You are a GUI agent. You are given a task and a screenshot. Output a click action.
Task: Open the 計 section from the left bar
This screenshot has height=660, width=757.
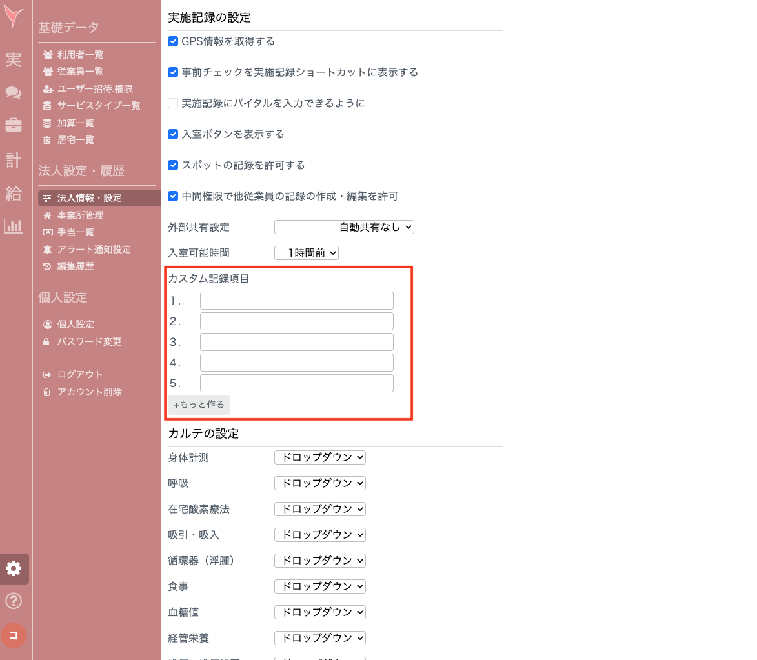[x=14, y=160]
